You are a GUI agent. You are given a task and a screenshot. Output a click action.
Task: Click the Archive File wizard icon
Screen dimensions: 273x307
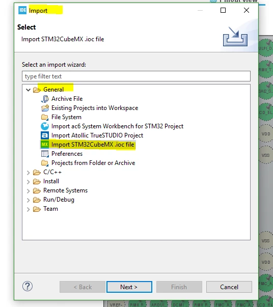45,99
